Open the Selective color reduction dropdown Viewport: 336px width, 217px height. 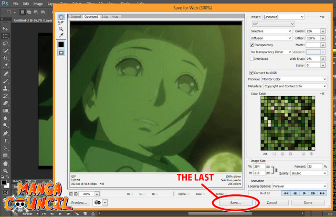[x=271, y=31]
